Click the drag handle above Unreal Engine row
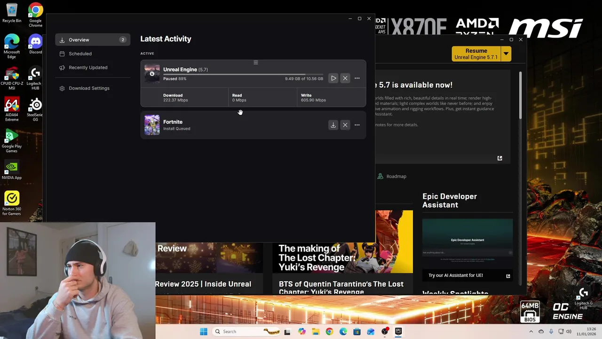 click(256, 63)
